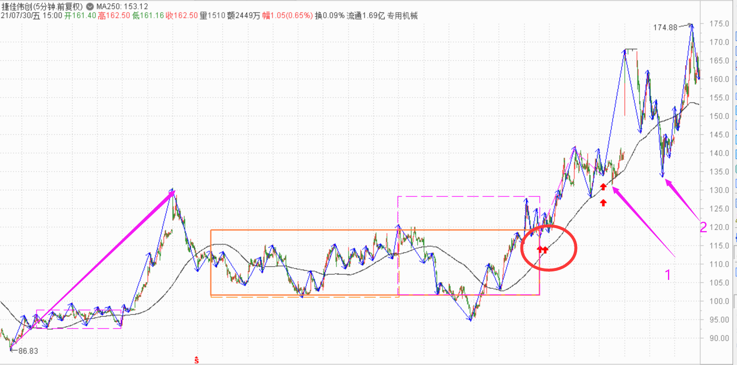Click the 幅1.05(0.65%) change value
737x365 pixels.
[287, 16]
